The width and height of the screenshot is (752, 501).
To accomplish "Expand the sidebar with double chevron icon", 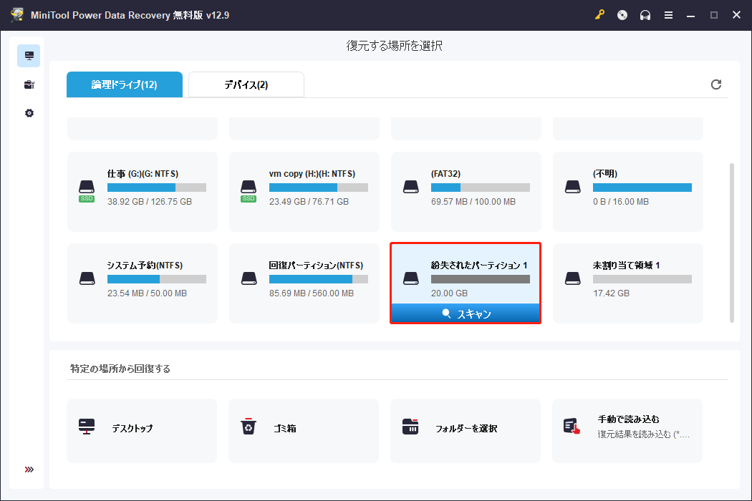I will pos(29,470).
